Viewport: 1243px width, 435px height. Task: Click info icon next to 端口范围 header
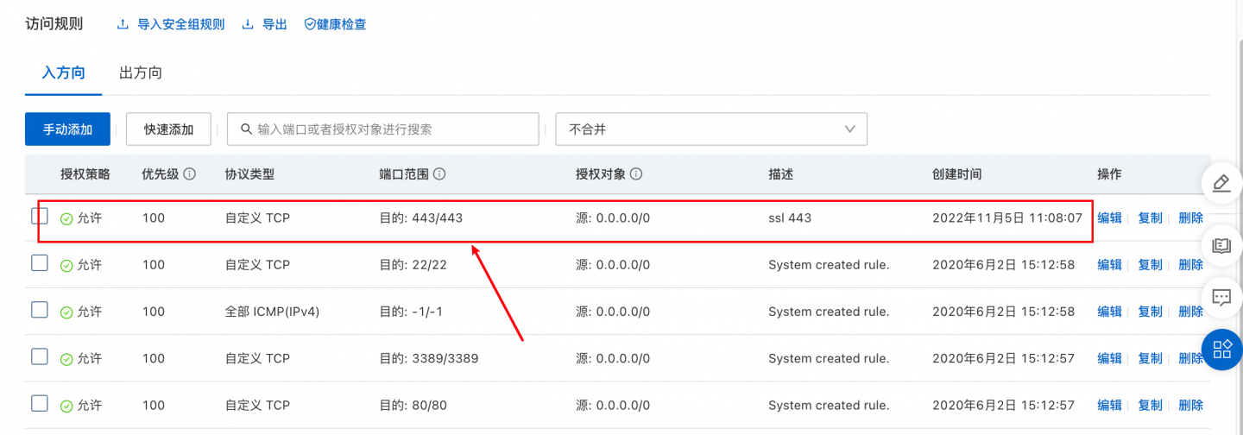439,173
